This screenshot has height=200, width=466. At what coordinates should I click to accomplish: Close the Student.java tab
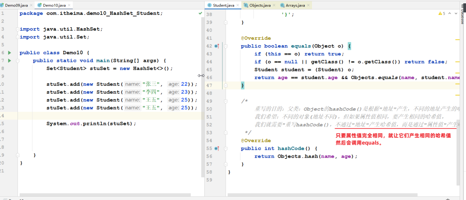tap(238, 5)
